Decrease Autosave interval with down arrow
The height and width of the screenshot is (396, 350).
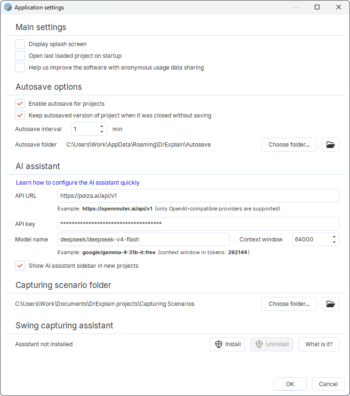tap(102, 132)
